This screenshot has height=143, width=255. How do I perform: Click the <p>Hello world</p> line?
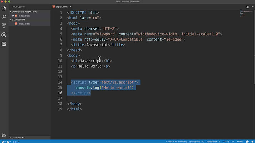[x=91, y=66]
